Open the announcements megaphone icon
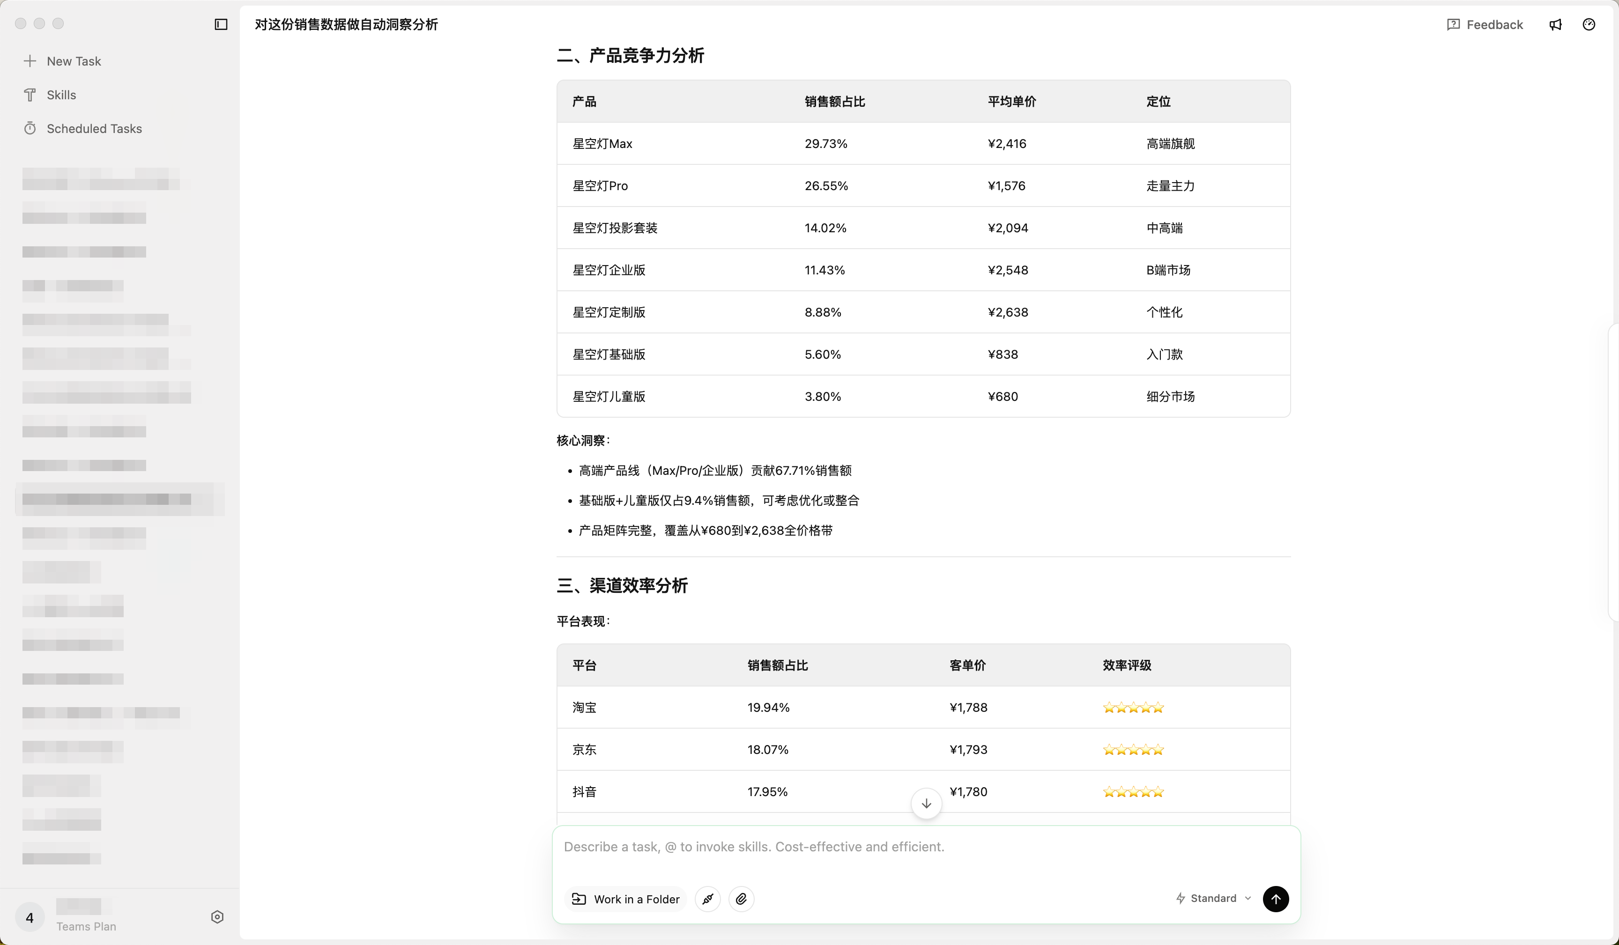This screenshot has width=1619, height=945. tap(1555, 24)
